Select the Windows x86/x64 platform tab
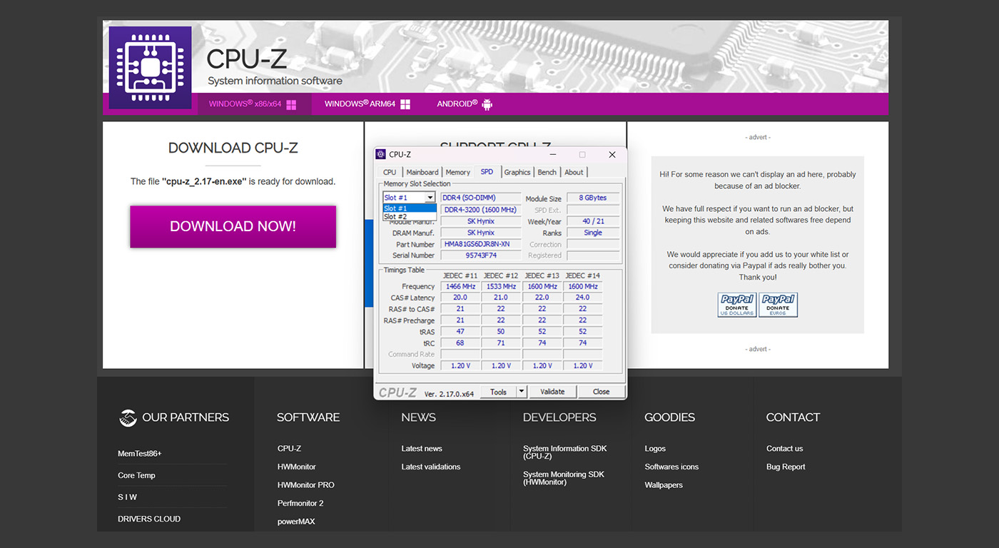The image size is (999, 548). click(x=253, y=104)
